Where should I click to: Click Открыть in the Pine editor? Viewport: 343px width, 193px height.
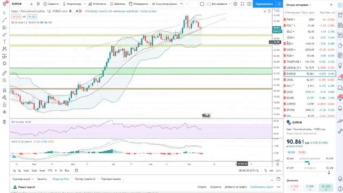coord(202,187)
